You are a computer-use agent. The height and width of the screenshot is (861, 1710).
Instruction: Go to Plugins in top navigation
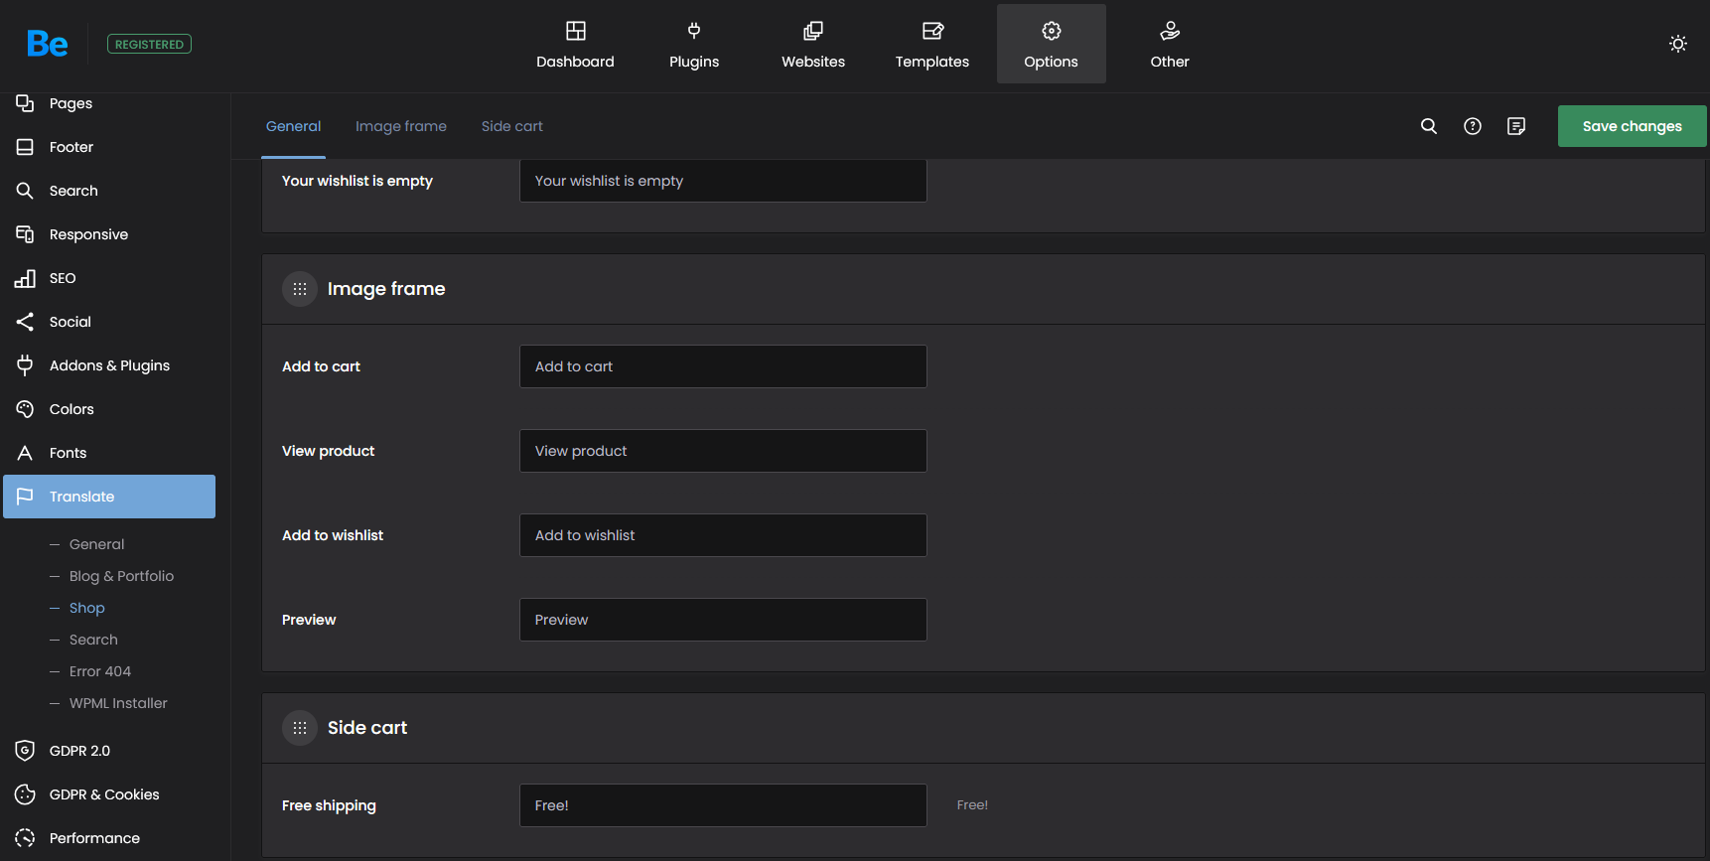[x=693, y=45]
